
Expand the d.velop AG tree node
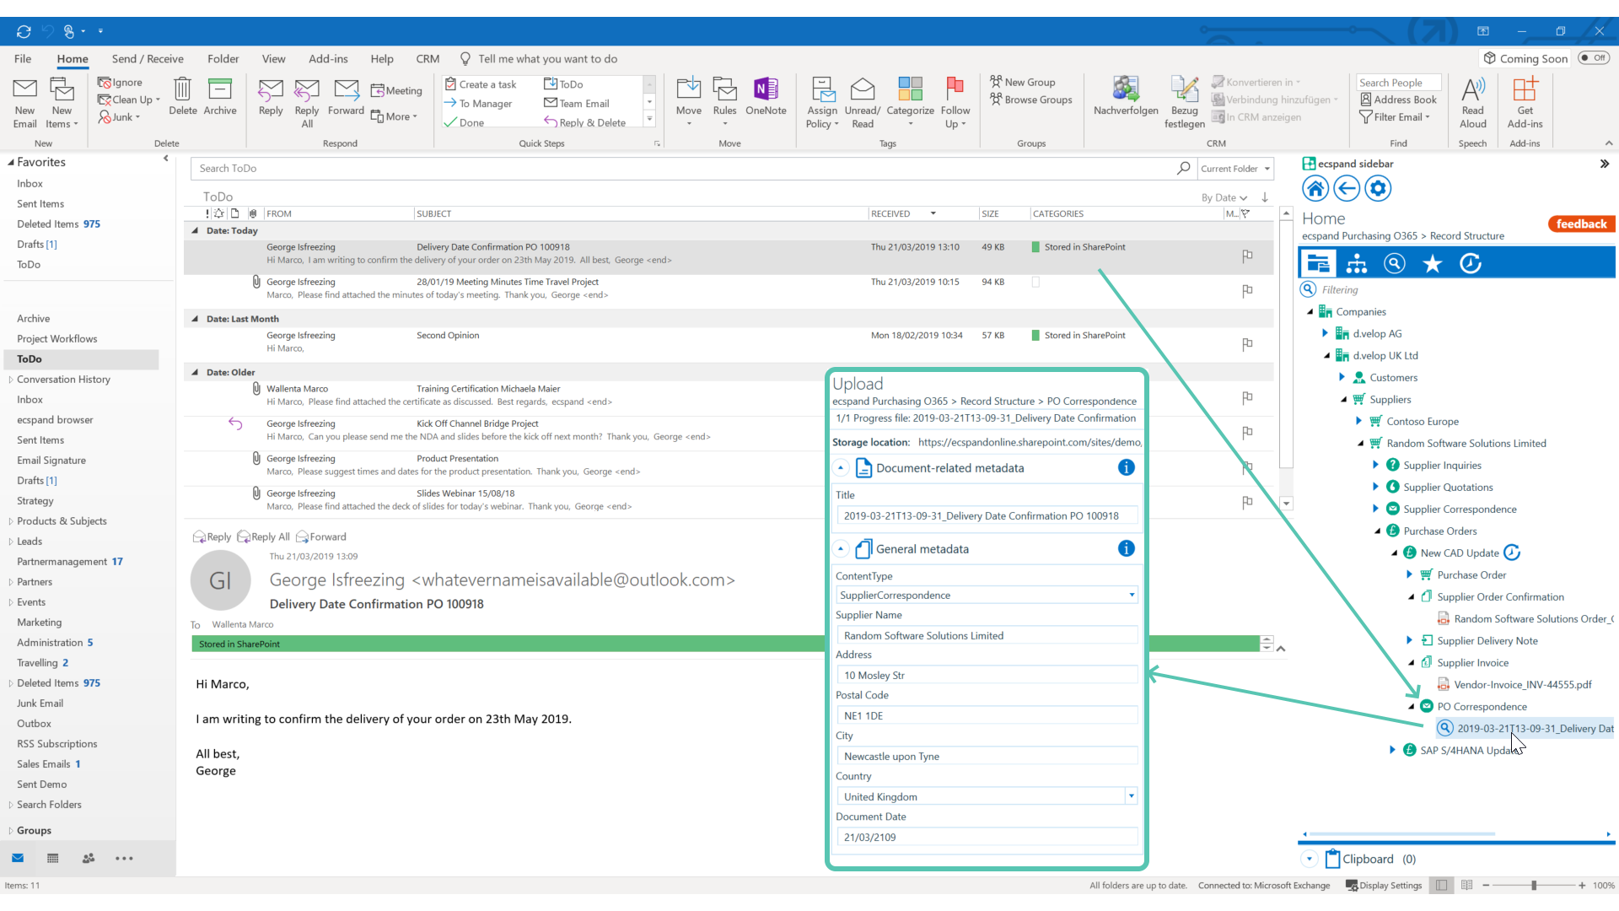[x=1325, y=333]
